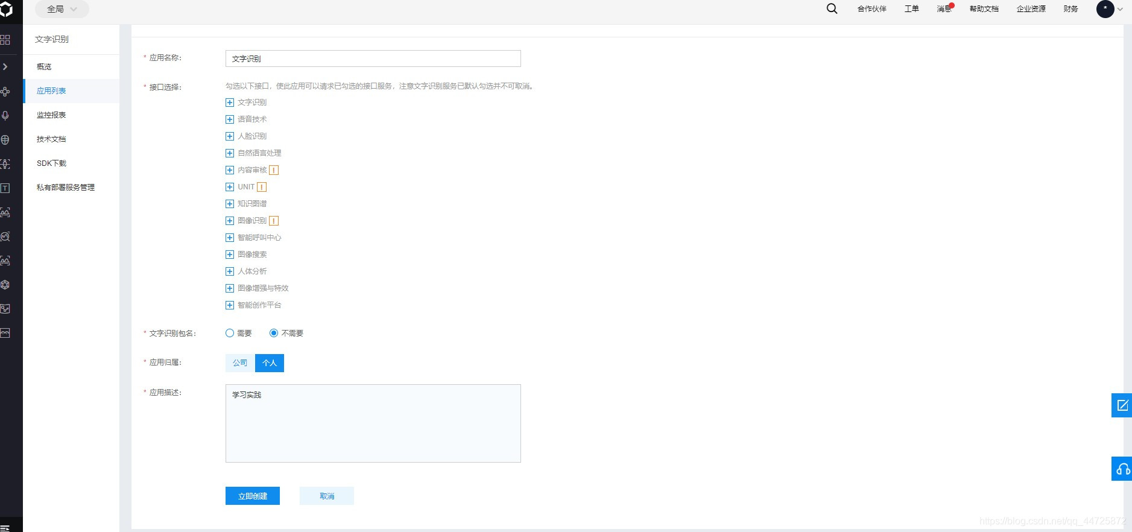Open the globe icon in sidebar
This screenshot has height=532, width=1132.
(5, 140)
